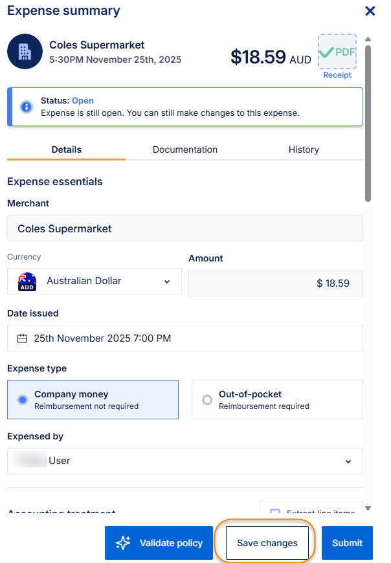Open the Australian Dollar currency dropdown
Image resolution: width=391 pixels, height=563 pixels.
(x=166, y=281)
